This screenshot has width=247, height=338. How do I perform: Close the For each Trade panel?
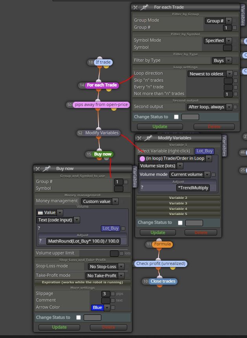[x=135, y=7]
